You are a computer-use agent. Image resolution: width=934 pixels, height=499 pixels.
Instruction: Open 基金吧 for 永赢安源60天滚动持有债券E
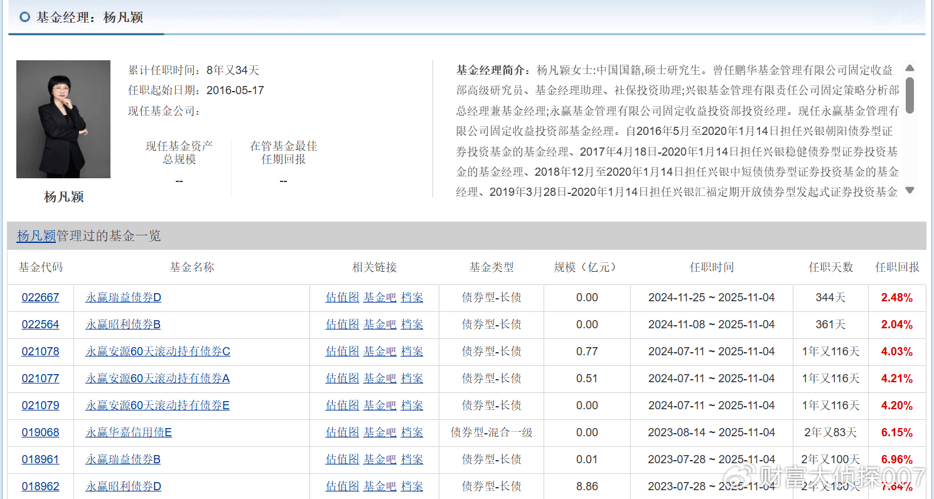point(380,405)
